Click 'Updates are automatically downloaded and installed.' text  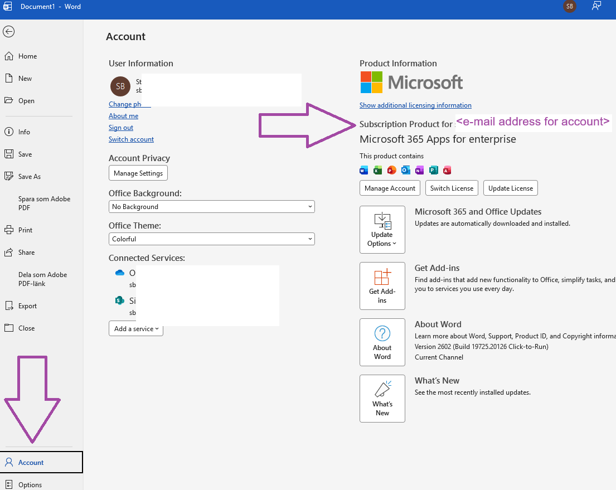click(x=492, y=224)
